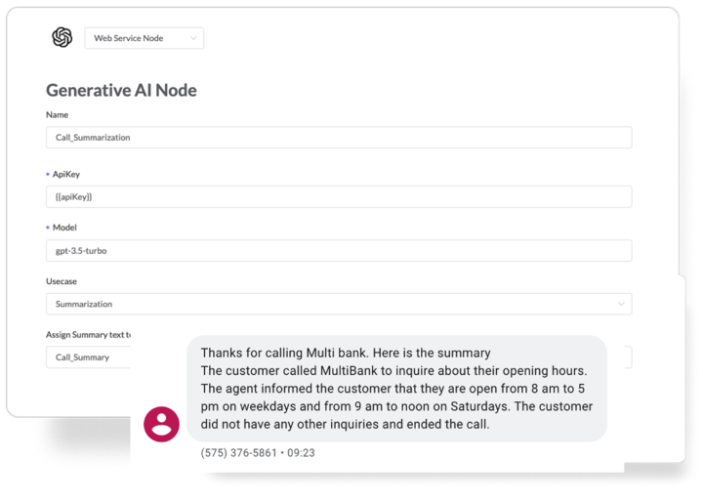This screenshot has width=703, height=501.
Task: Click the required asterisk next to Model
Action: [x=48, y=228]
